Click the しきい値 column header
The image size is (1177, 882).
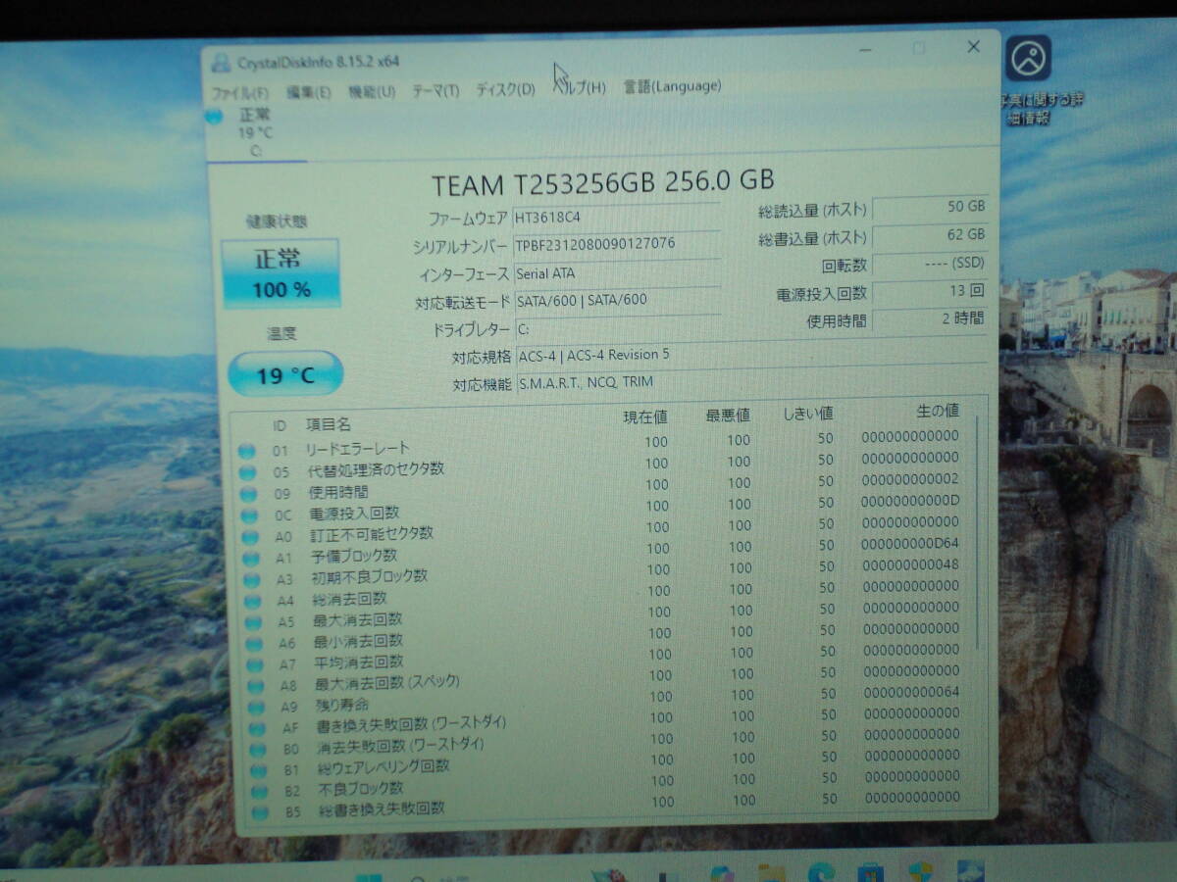click(807, 415)
